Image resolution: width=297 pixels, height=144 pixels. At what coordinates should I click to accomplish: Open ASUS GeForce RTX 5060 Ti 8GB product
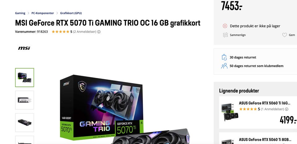265,140
